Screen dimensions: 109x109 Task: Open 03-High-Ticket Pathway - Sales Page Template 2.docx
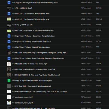[x=34, y=36]
